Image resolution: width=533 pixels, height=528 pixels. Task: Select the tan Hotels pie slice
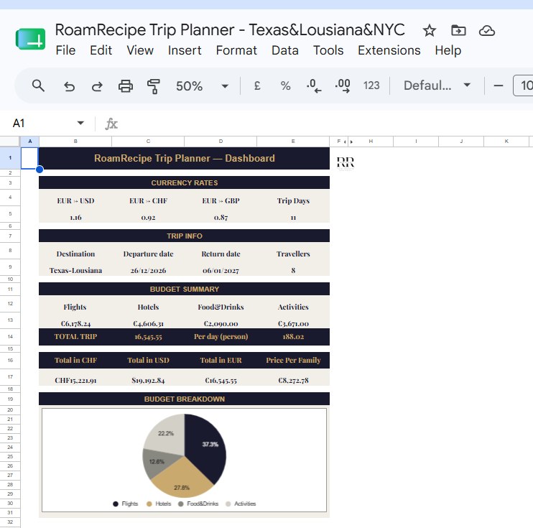coord(182,479)
